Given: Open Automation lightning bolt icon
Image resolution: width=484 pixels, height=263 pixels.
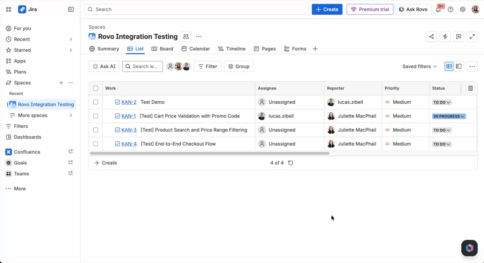Looking at the screenshot, I should pyautogui.click(x=445, y=37).
